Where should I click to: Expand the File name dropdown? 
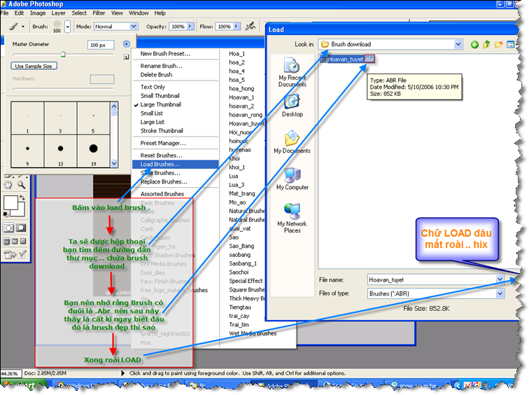pyautogui.click(x=500, y=279)
